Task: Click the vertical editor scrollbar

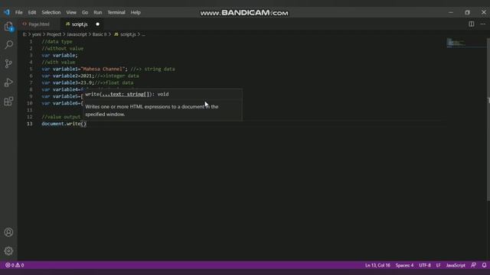Action: (x=488, y=119)
